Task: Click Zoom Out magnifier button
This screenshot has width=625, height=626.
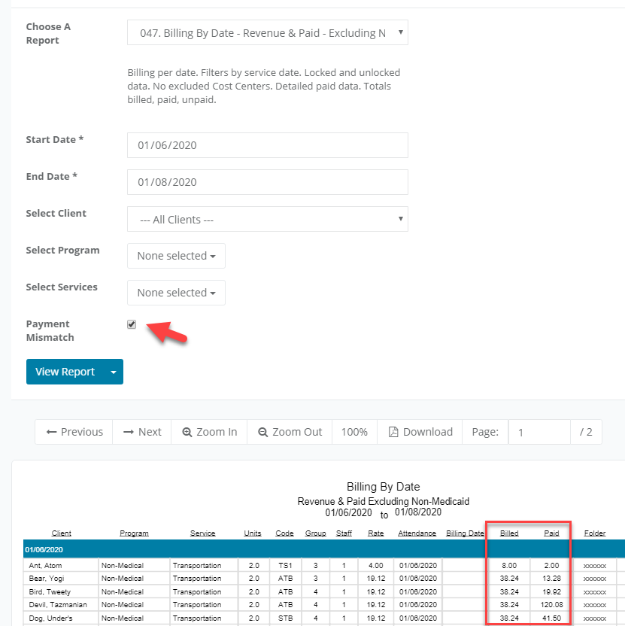Action: [290, 432]
